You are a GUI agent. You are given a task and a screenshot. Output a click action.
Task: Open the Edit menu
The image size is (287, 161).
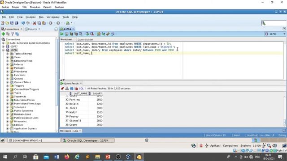[12, 17]
